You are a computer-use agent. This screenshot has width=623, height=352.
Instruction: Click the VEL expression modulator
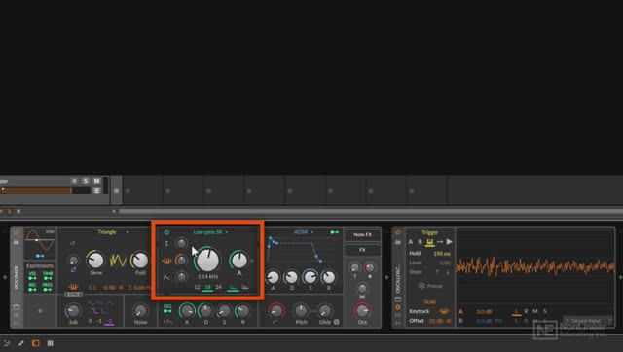click(32, 276)
